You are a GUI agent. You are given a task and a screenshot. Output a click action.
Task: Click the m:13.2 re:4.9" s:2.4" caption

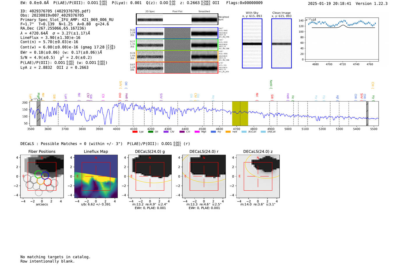click(150, 204)
